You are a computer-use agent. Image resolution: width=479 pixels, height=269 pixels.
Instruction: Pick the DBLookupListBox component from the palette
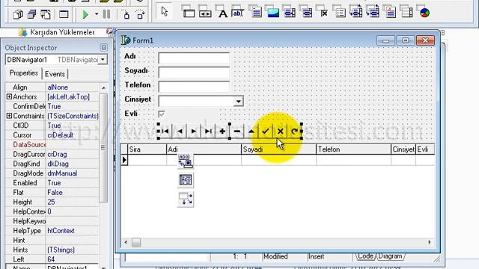click(x=356, y=12)
